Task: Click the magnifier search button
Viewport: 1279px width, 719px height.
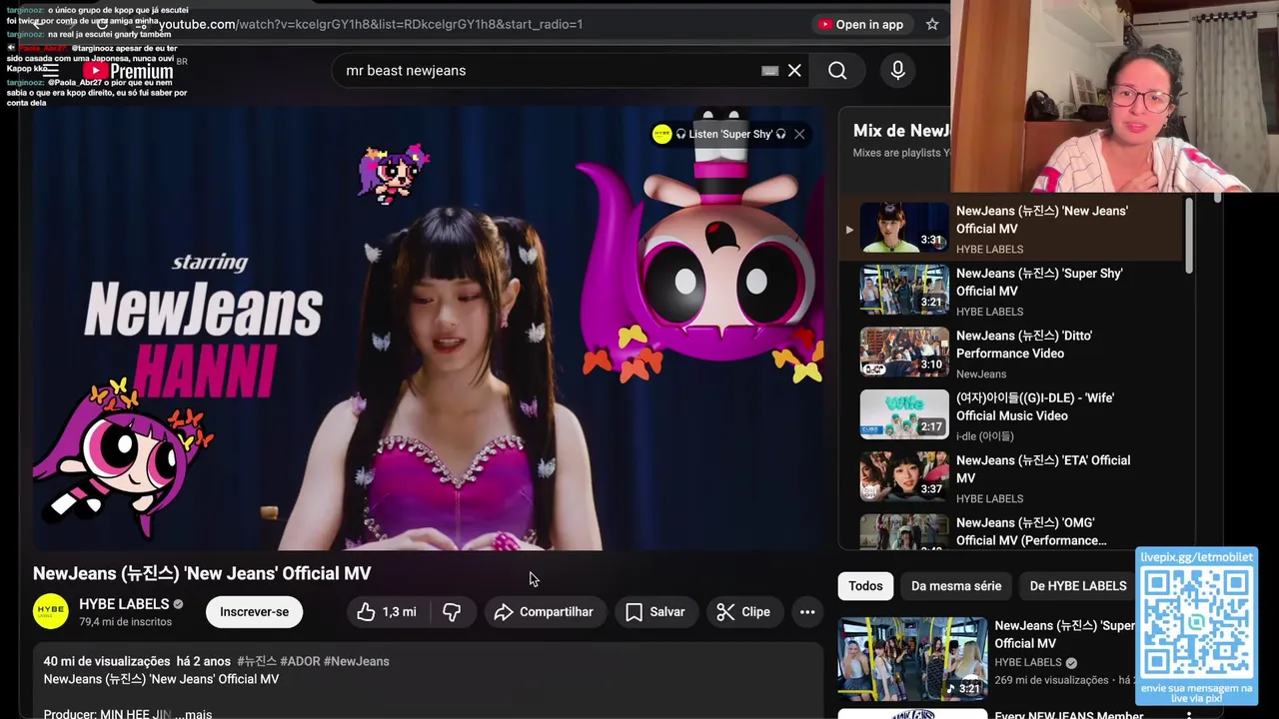Action: click(837, 70)
